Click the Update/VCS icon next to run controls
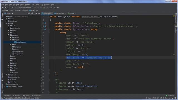 pos(44,7)
